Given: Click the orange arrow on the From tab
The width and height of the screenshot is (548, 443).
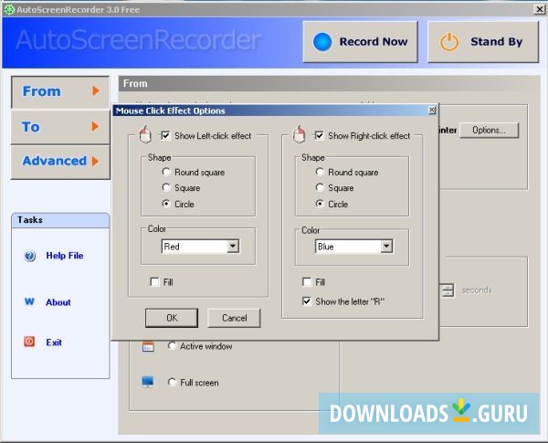Looking at the screenshot, I should pyautogui.click(x=96, y=91).
